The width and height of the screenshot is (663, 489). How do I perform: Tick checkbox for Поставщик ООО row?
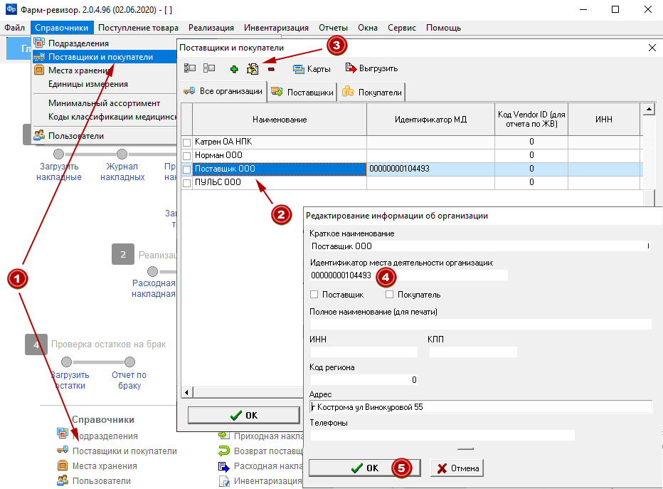tap(186, 169)
